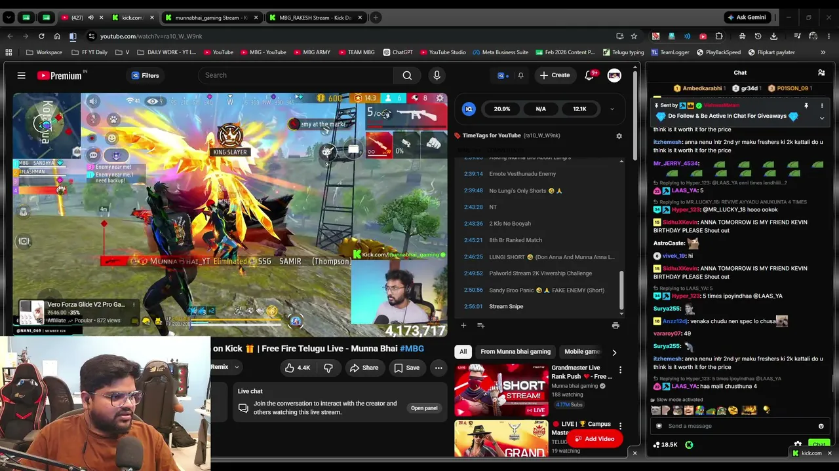Switch to MBG_RAKESH Stream tab
Viewport: 839px width, 471px height.
(x=316, y=18)
